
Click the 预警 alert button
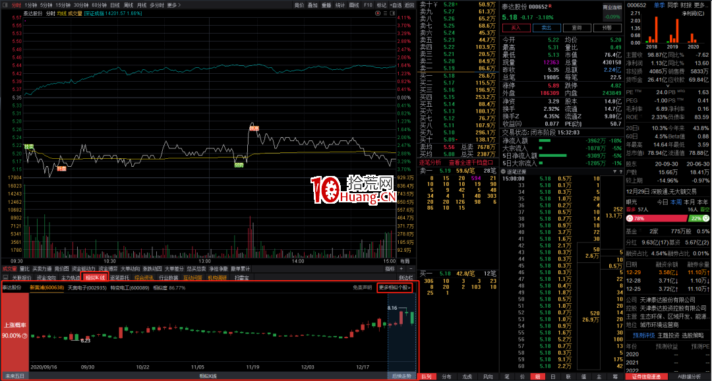point(608,28)
